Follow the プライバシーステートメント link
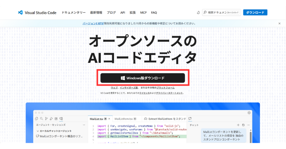286x149 pixels. (x=169, y=93)
